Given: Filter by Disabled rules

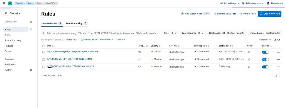Looking at the screenshot, I should 273,33.
